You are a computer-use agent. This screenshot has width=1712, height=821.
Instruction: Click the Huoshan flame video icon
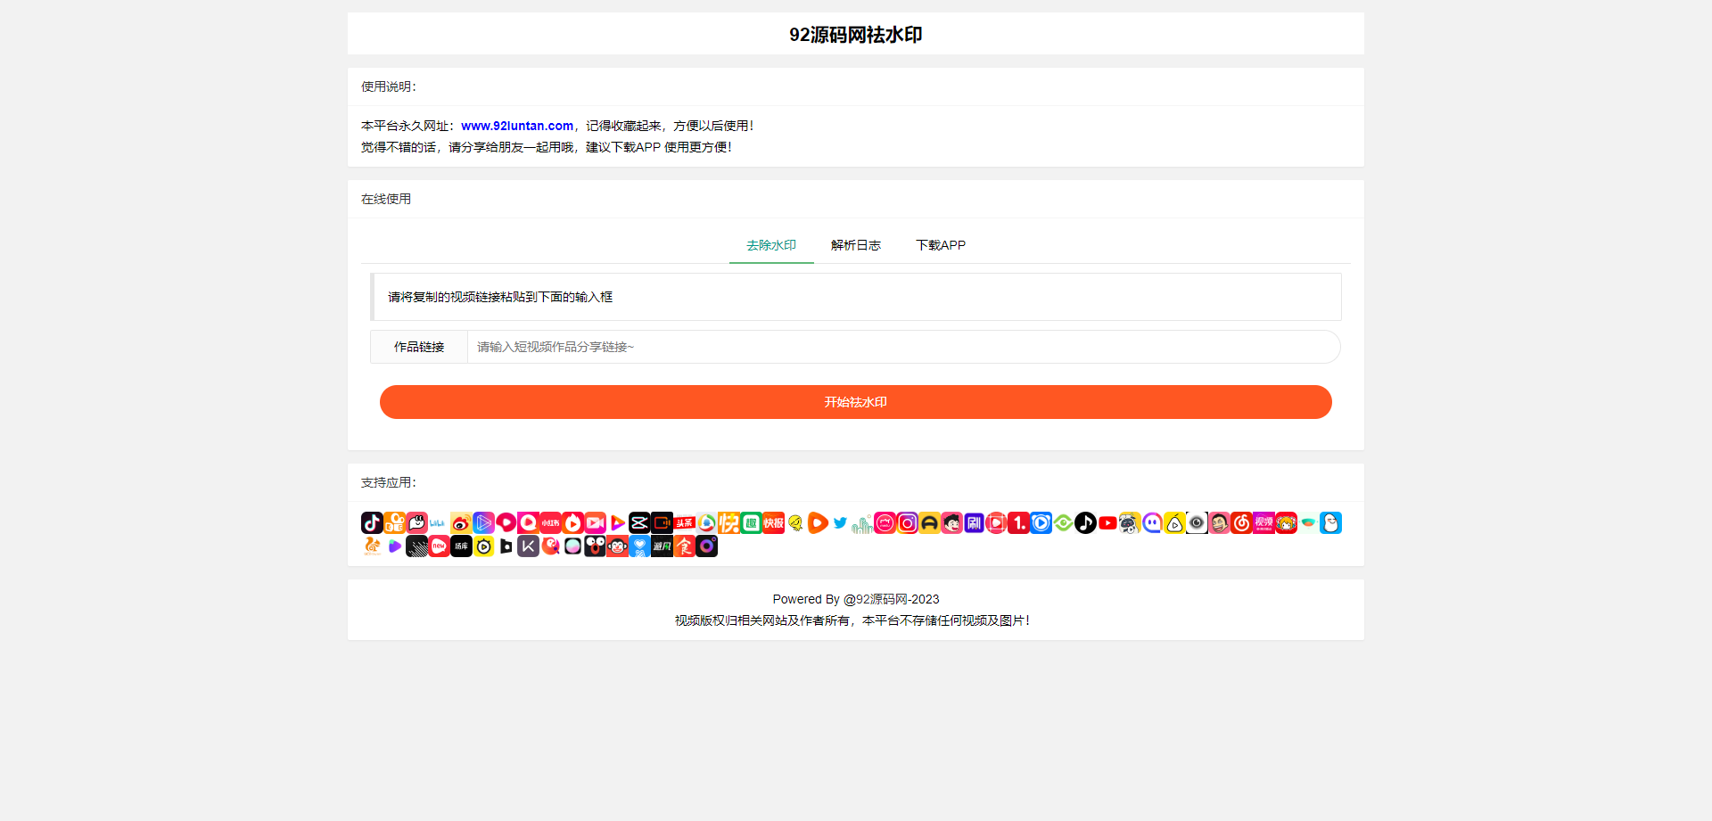[572, 522]
